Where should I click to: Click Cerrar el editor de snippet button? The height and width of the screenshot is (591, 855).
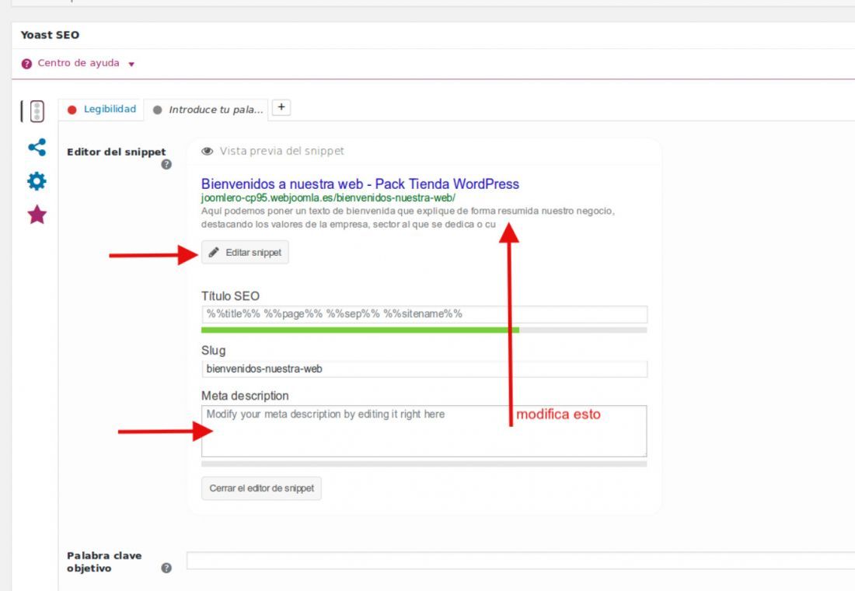[261, 488]
